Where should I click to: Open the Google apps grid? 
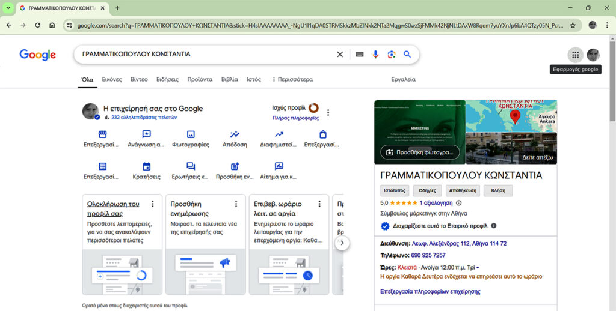click(575, 55)
